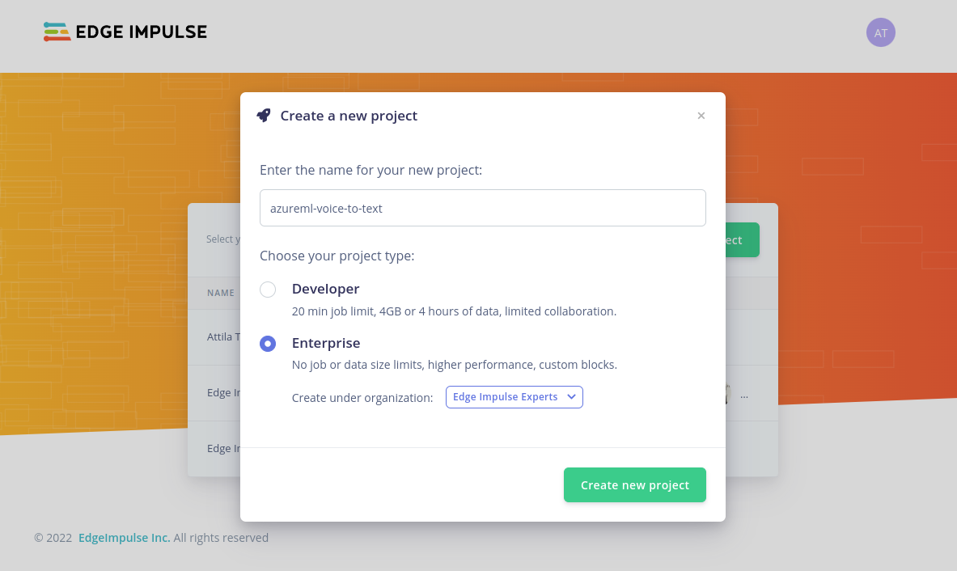Click the project name input field
The height and width of the screenshot is (571, 957).
(x=482, y=208)
